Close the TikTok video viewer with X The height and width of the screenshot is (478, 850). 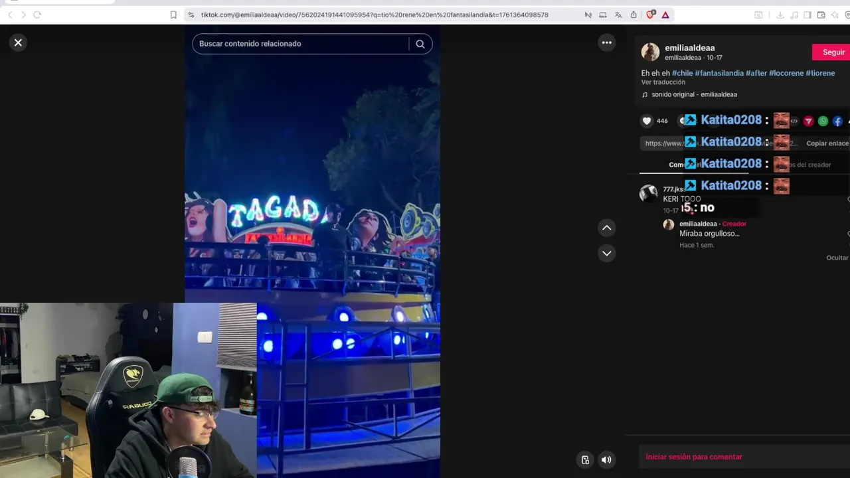[18, 42]
